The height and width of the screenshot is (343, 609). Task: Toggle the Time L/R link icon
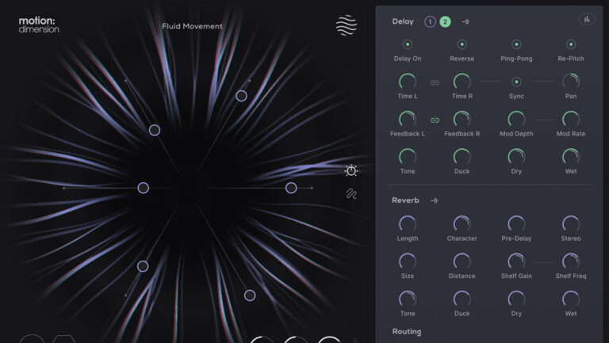(435, 82)
